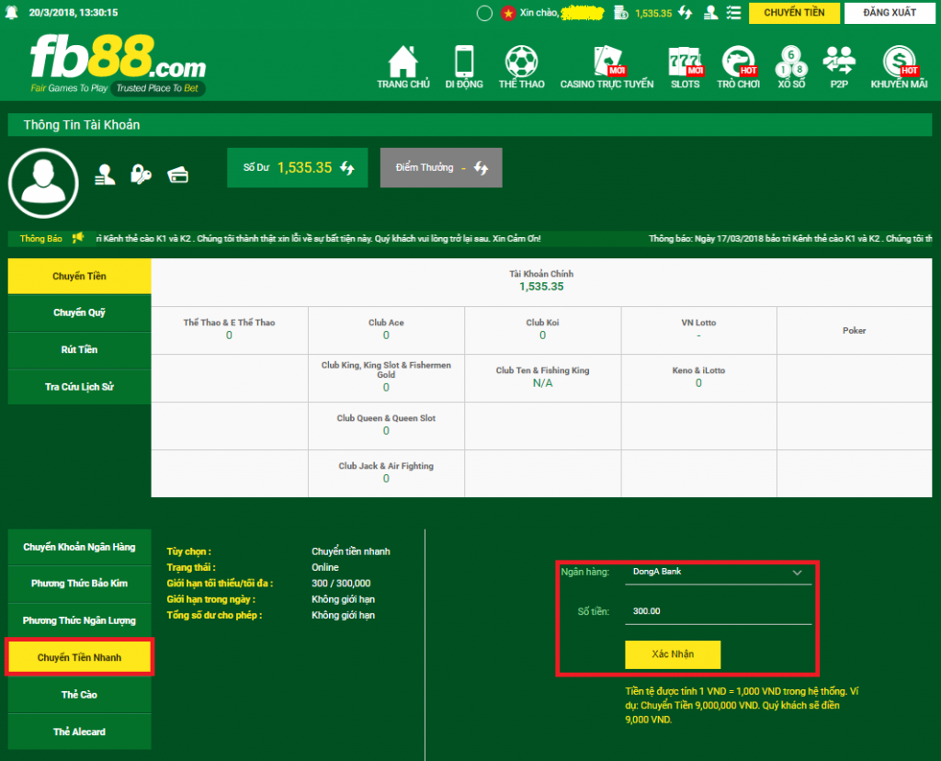Viewport: 941px width, 761px height.
Task: Click the Trang Chủ home icon
Action: coord(402,62)
